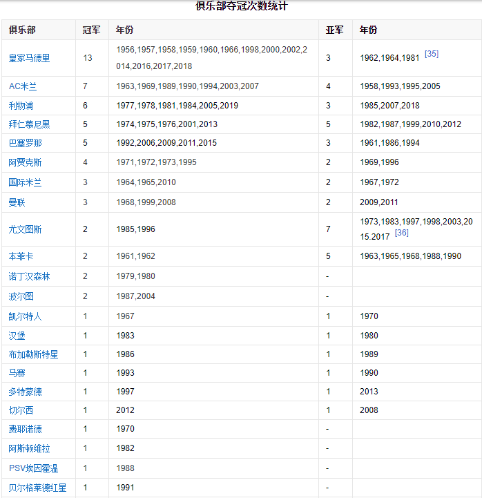The width and height of the screenshot is (482, 498).
Task: Click the 亚军 column header
Action: tap(335, 30)
